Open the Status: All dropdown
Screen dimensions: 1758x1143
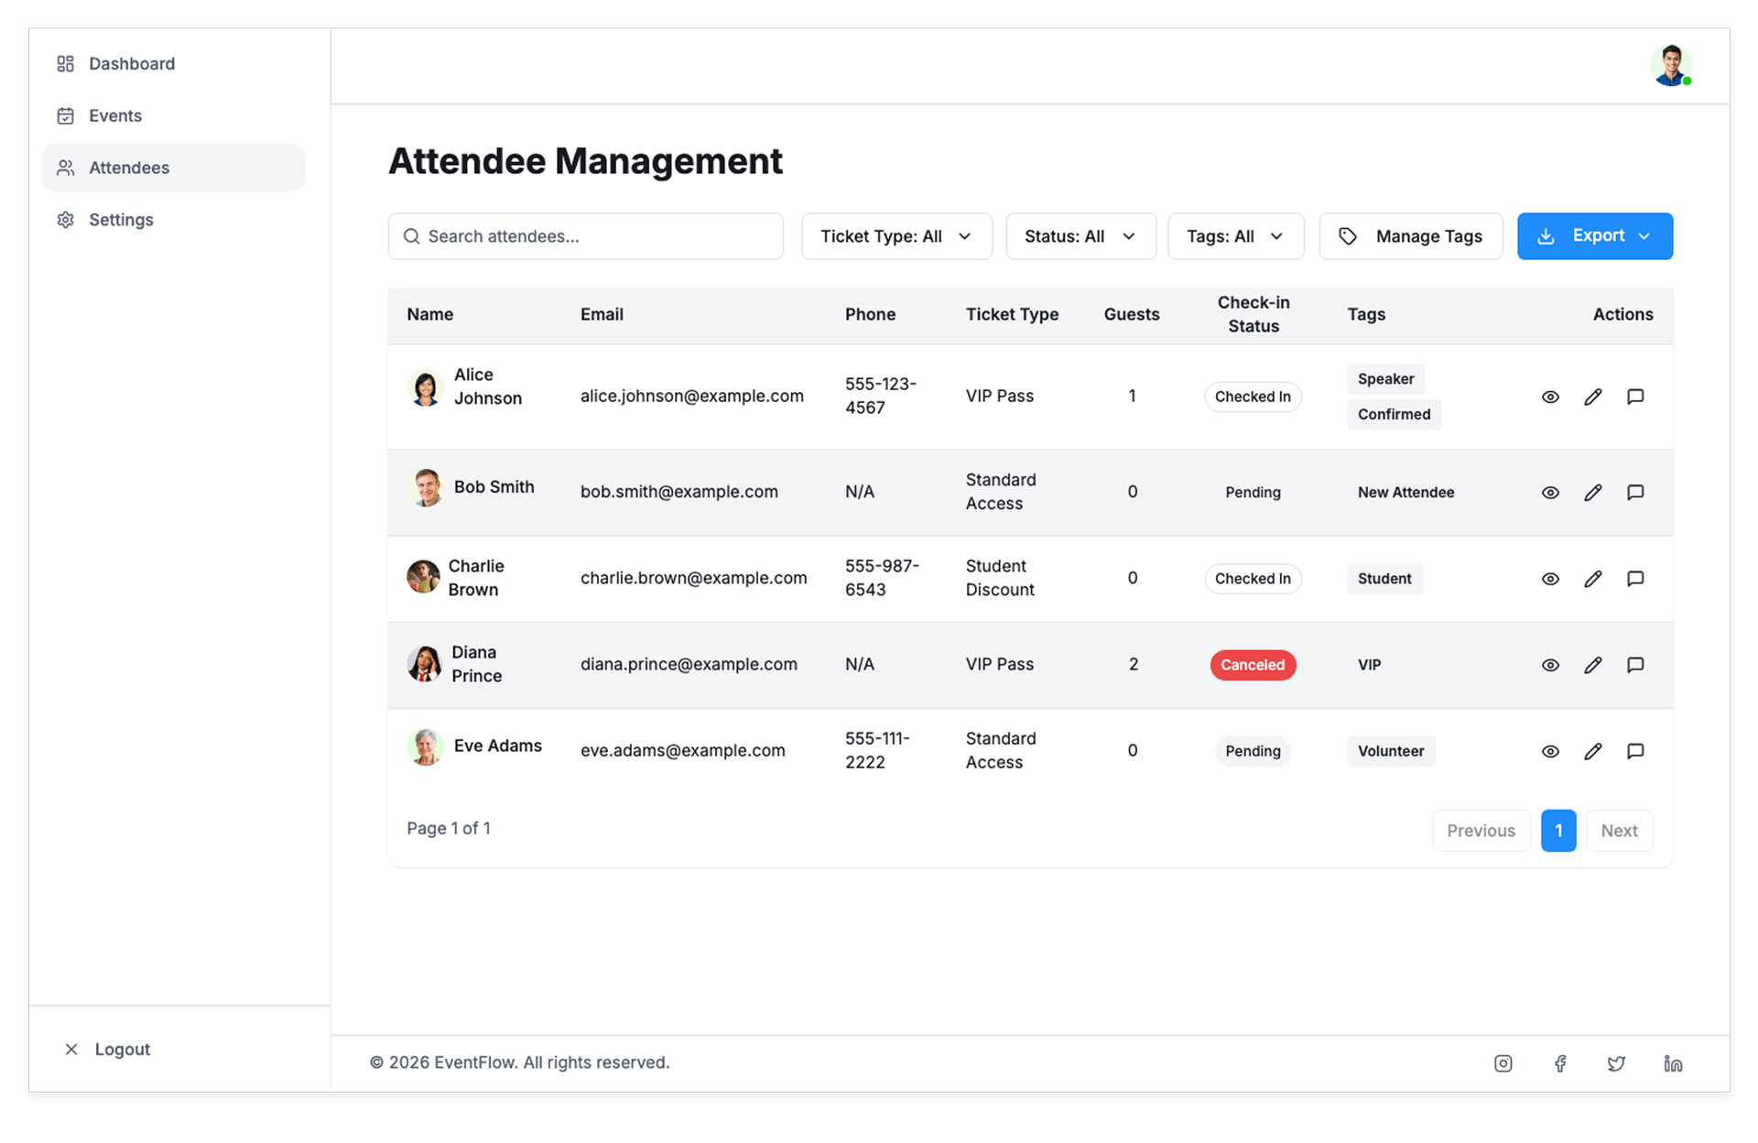(x=1080, y=236)
